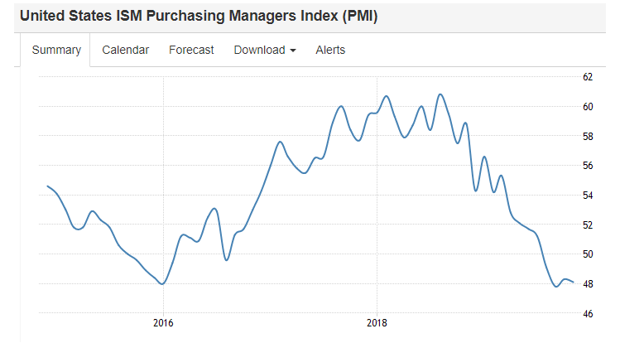Click the 46 y-axis label
The width and height of the screenshot is (620, 343).
point(588,314)
